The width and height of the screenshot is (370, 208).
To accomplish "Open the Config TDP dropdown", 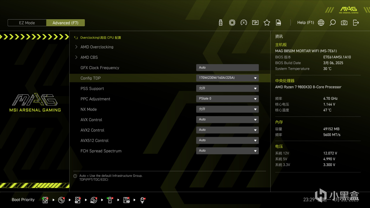I will pos(227,78).
